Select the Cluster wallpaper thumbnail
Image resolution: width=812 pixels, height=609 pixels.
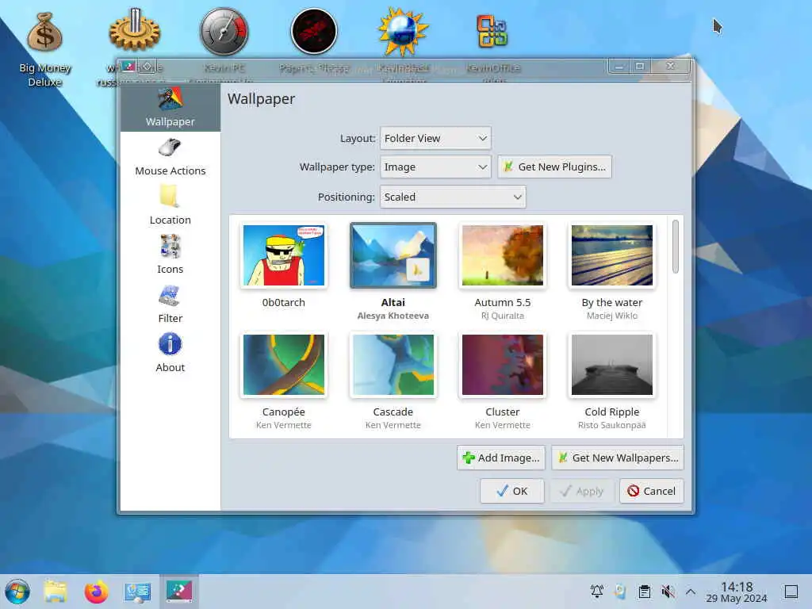(502, 365)
